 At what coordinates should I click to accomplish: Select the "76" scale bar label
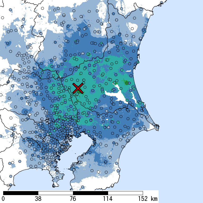(73, 199)
